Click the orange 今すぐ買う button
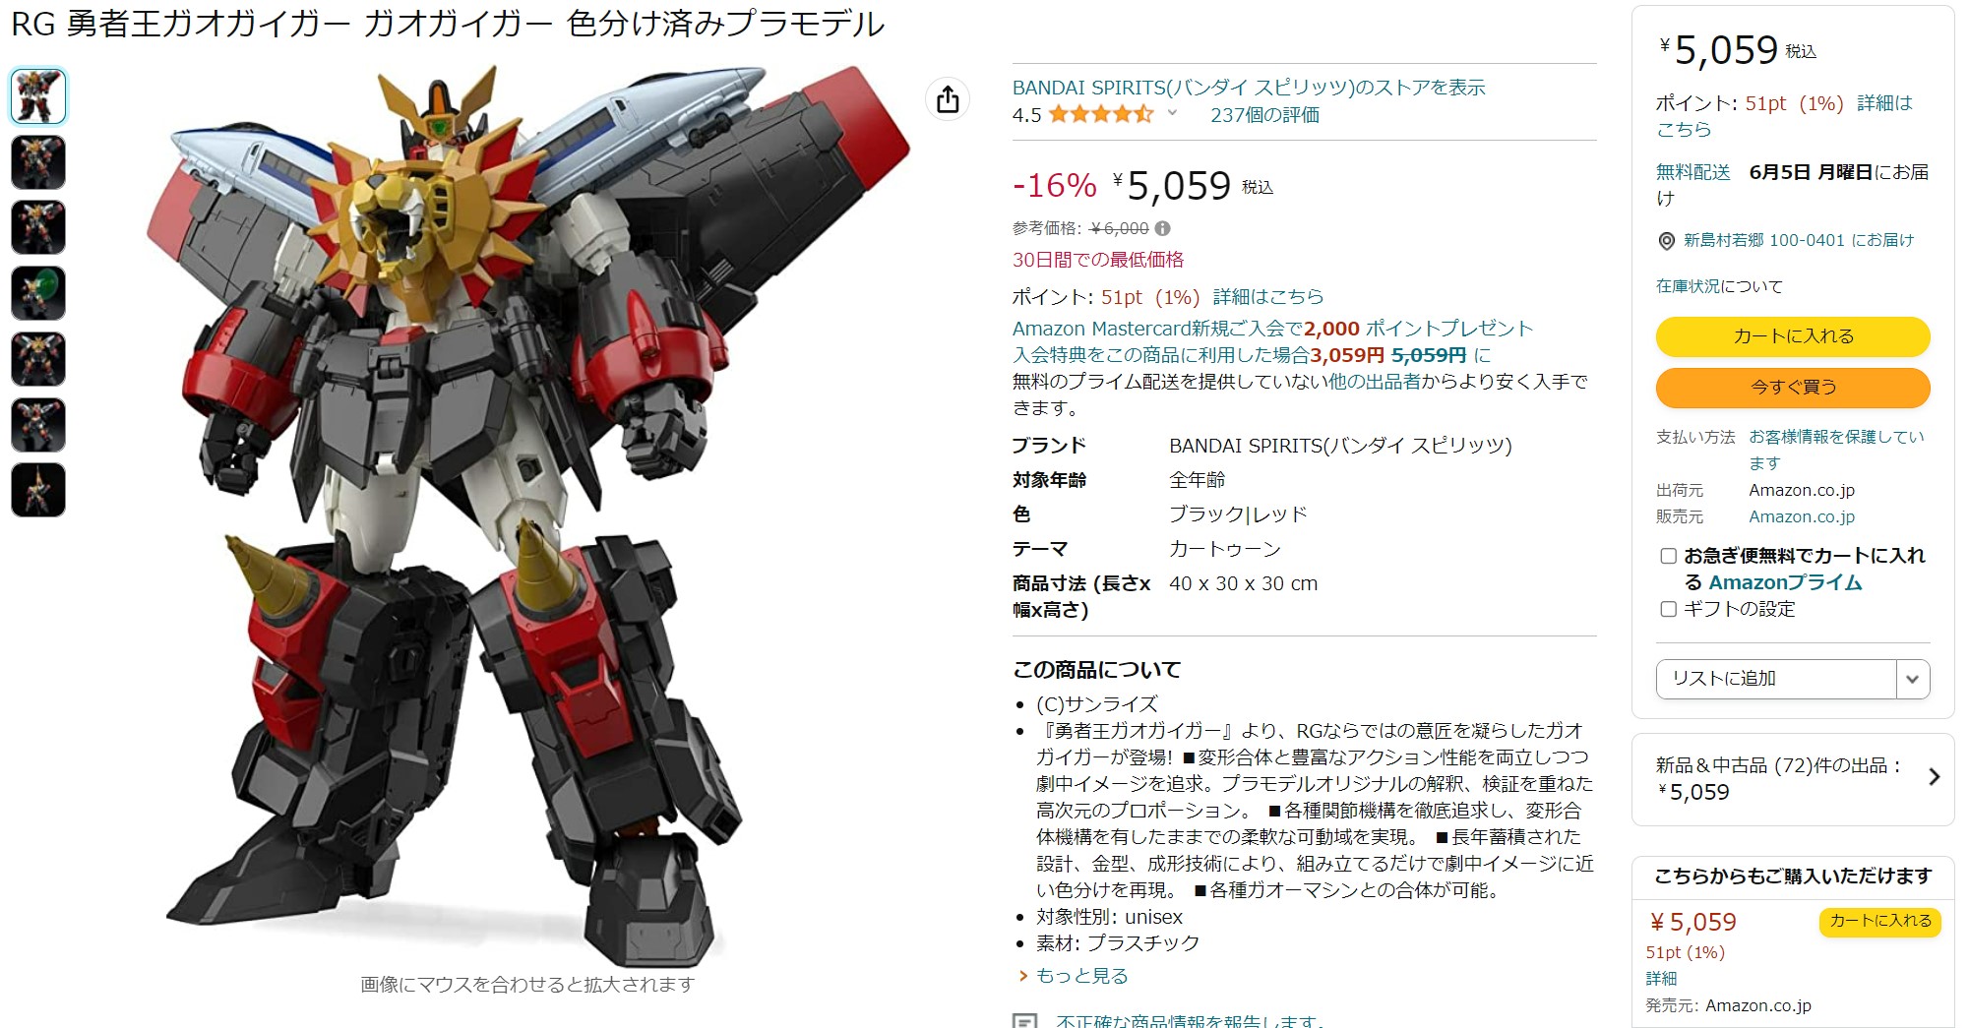The image size is (1969, 1028). [1793, 388]
